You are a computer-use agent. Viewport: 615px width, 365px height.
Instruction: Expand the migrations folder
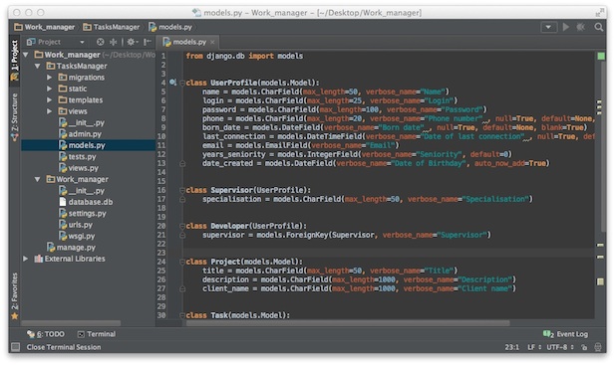50,78
